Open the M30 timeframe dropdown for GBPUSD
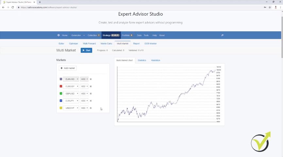 tap(84, 93)
